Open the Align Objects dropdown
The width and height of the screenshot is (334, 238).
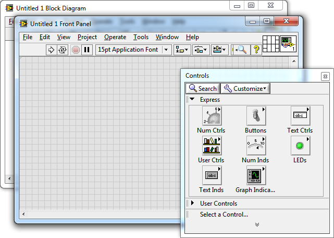[x=182, y=50]
